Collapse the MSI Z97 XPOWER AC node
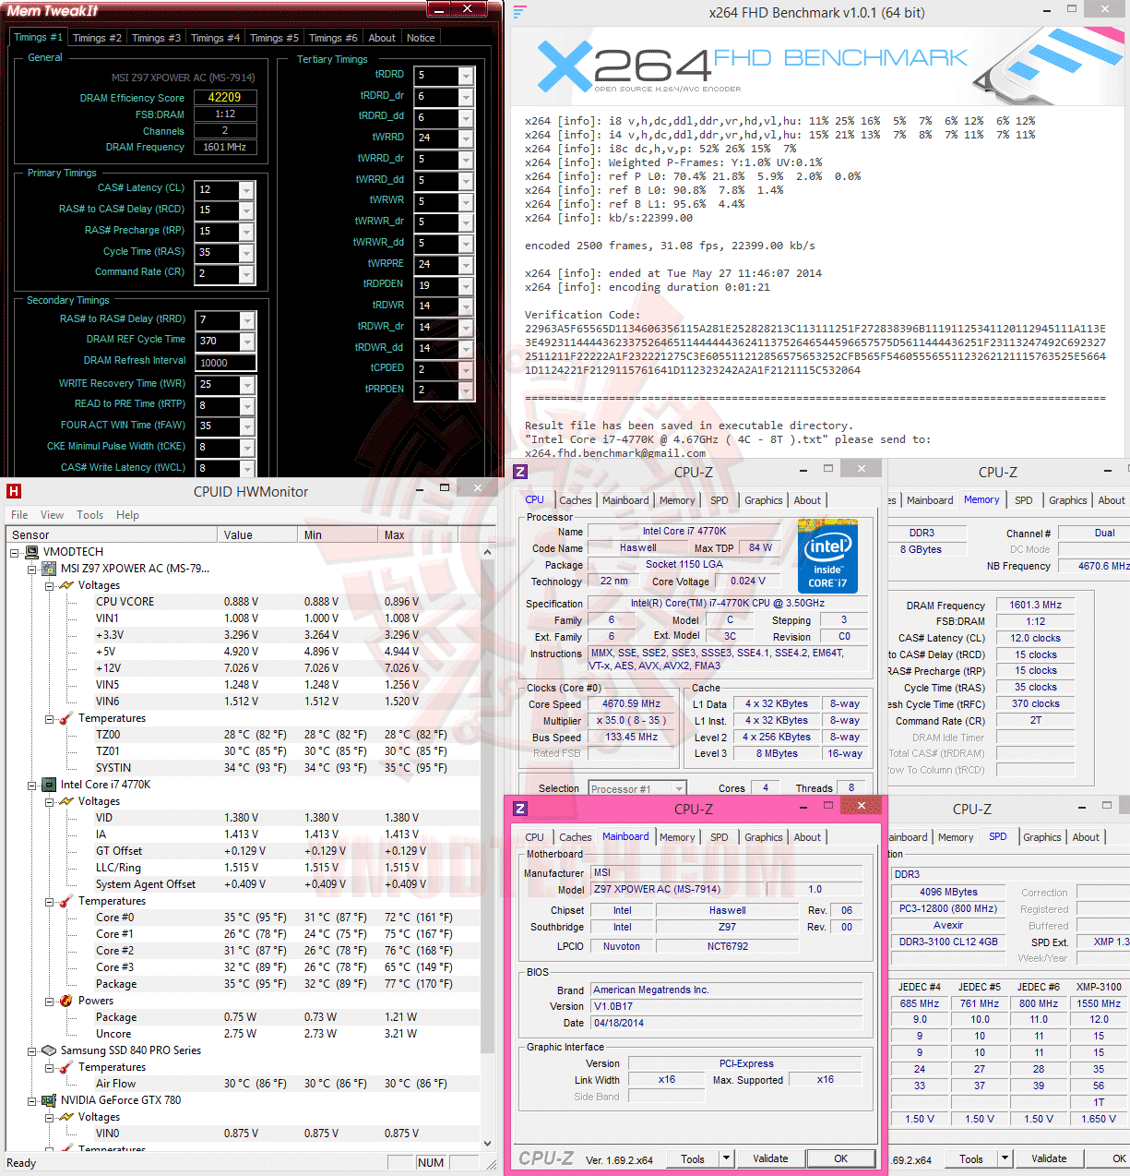Screen dimensions: 1130x1176 click(x=31, y=569)
